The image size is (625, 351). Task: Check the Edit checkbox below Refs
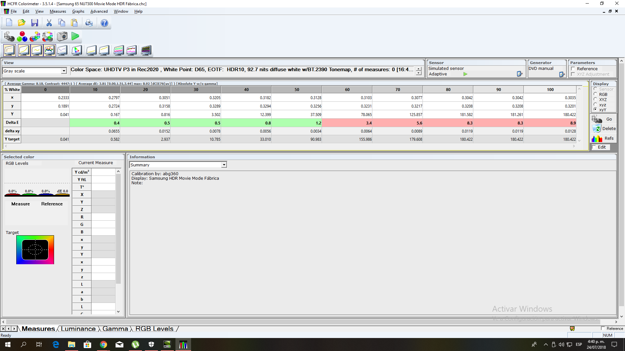pos(594,147)
